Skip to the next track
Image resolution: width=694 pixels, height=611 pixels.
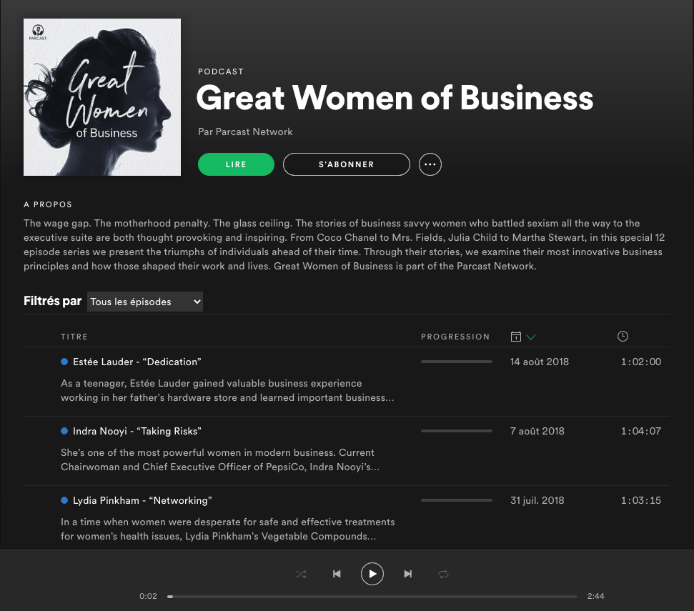pyautogui.click(x=407, y=574)
